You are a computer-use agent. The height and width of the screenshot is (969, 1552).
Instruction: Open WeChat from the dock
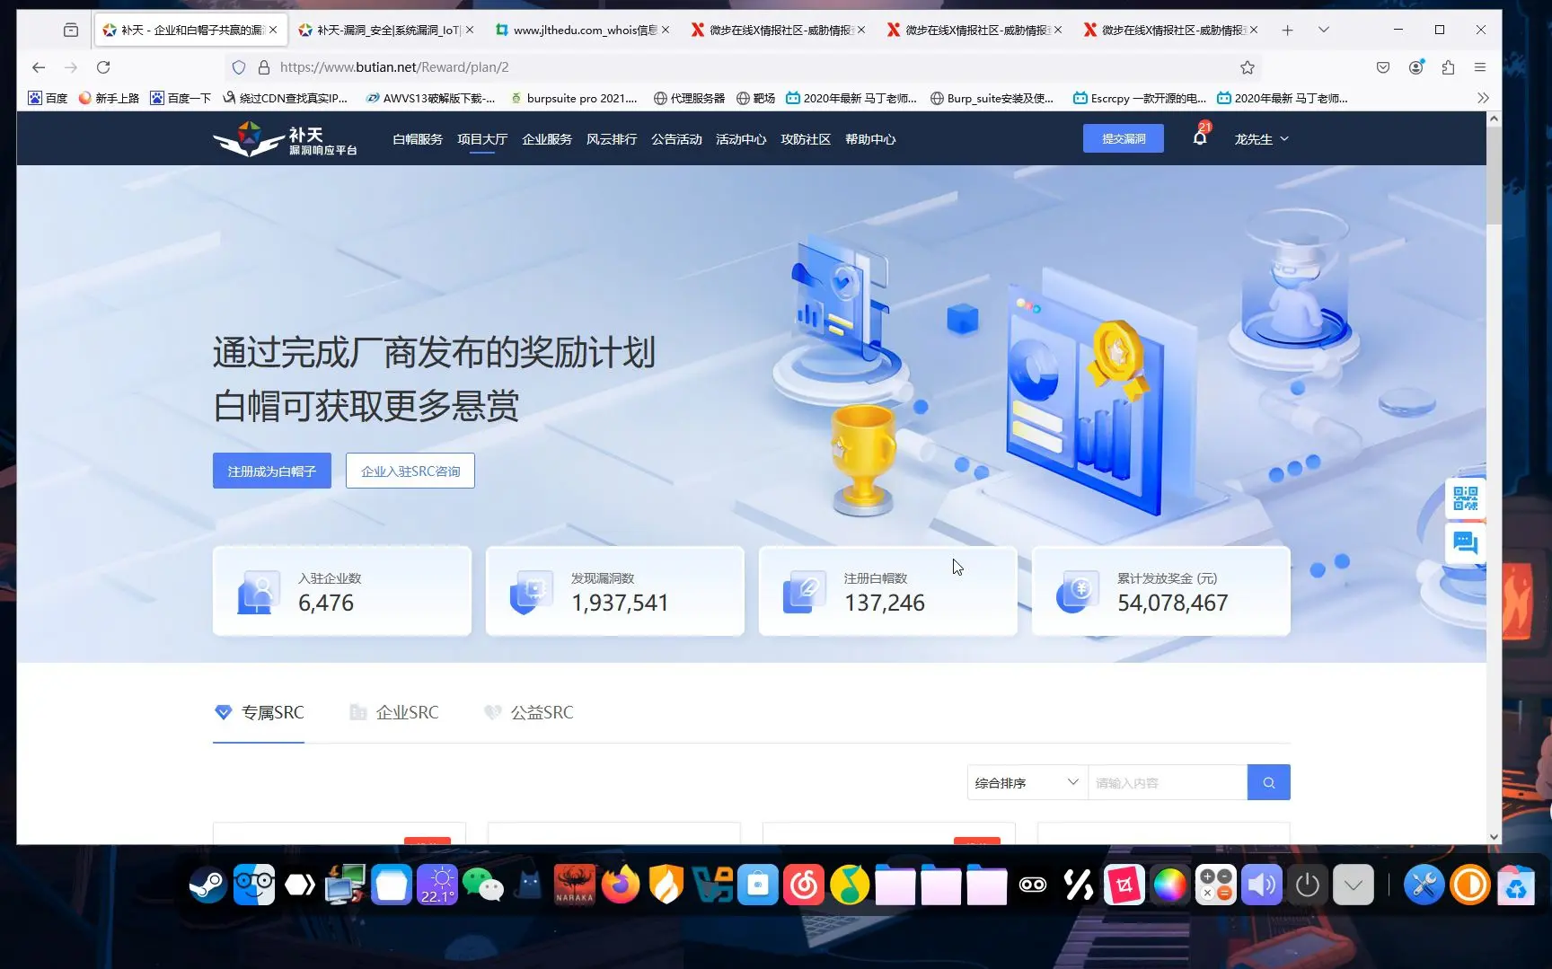click(x=483, y=885)
